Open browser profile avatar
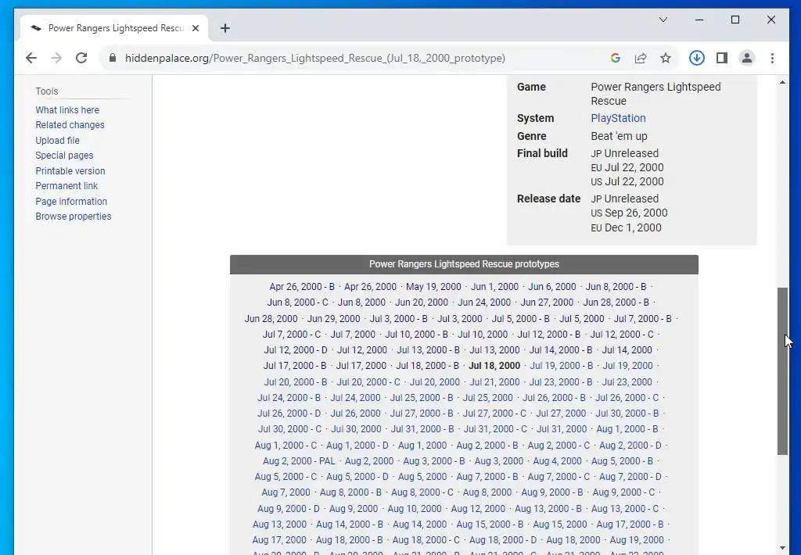 747,58
